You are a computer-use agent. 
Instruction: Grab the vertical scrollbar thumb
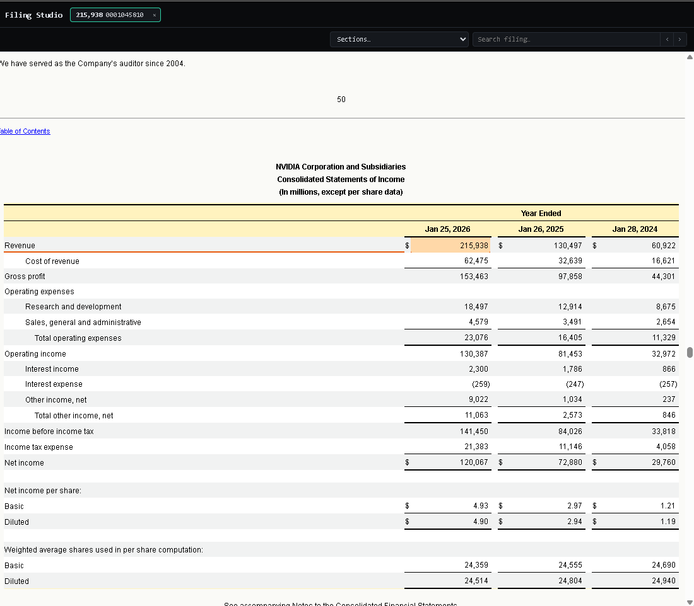(x=690, y=352)
